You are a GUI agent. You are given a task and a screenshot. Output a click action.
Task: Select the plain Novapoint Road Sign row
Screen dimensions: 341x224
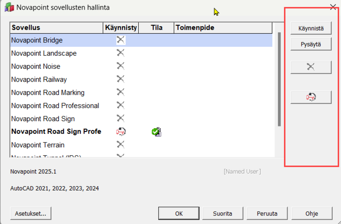141,118
